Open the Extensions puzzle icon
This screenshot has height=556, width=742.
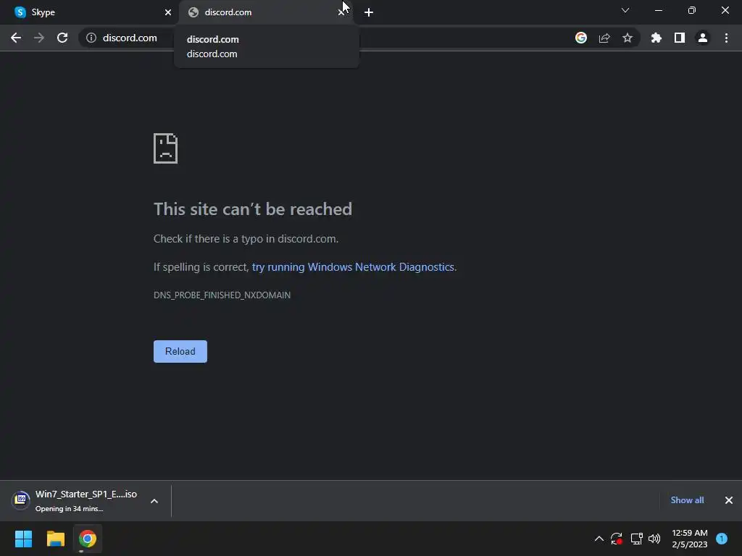pyautogui.click(x=656, y=38)
